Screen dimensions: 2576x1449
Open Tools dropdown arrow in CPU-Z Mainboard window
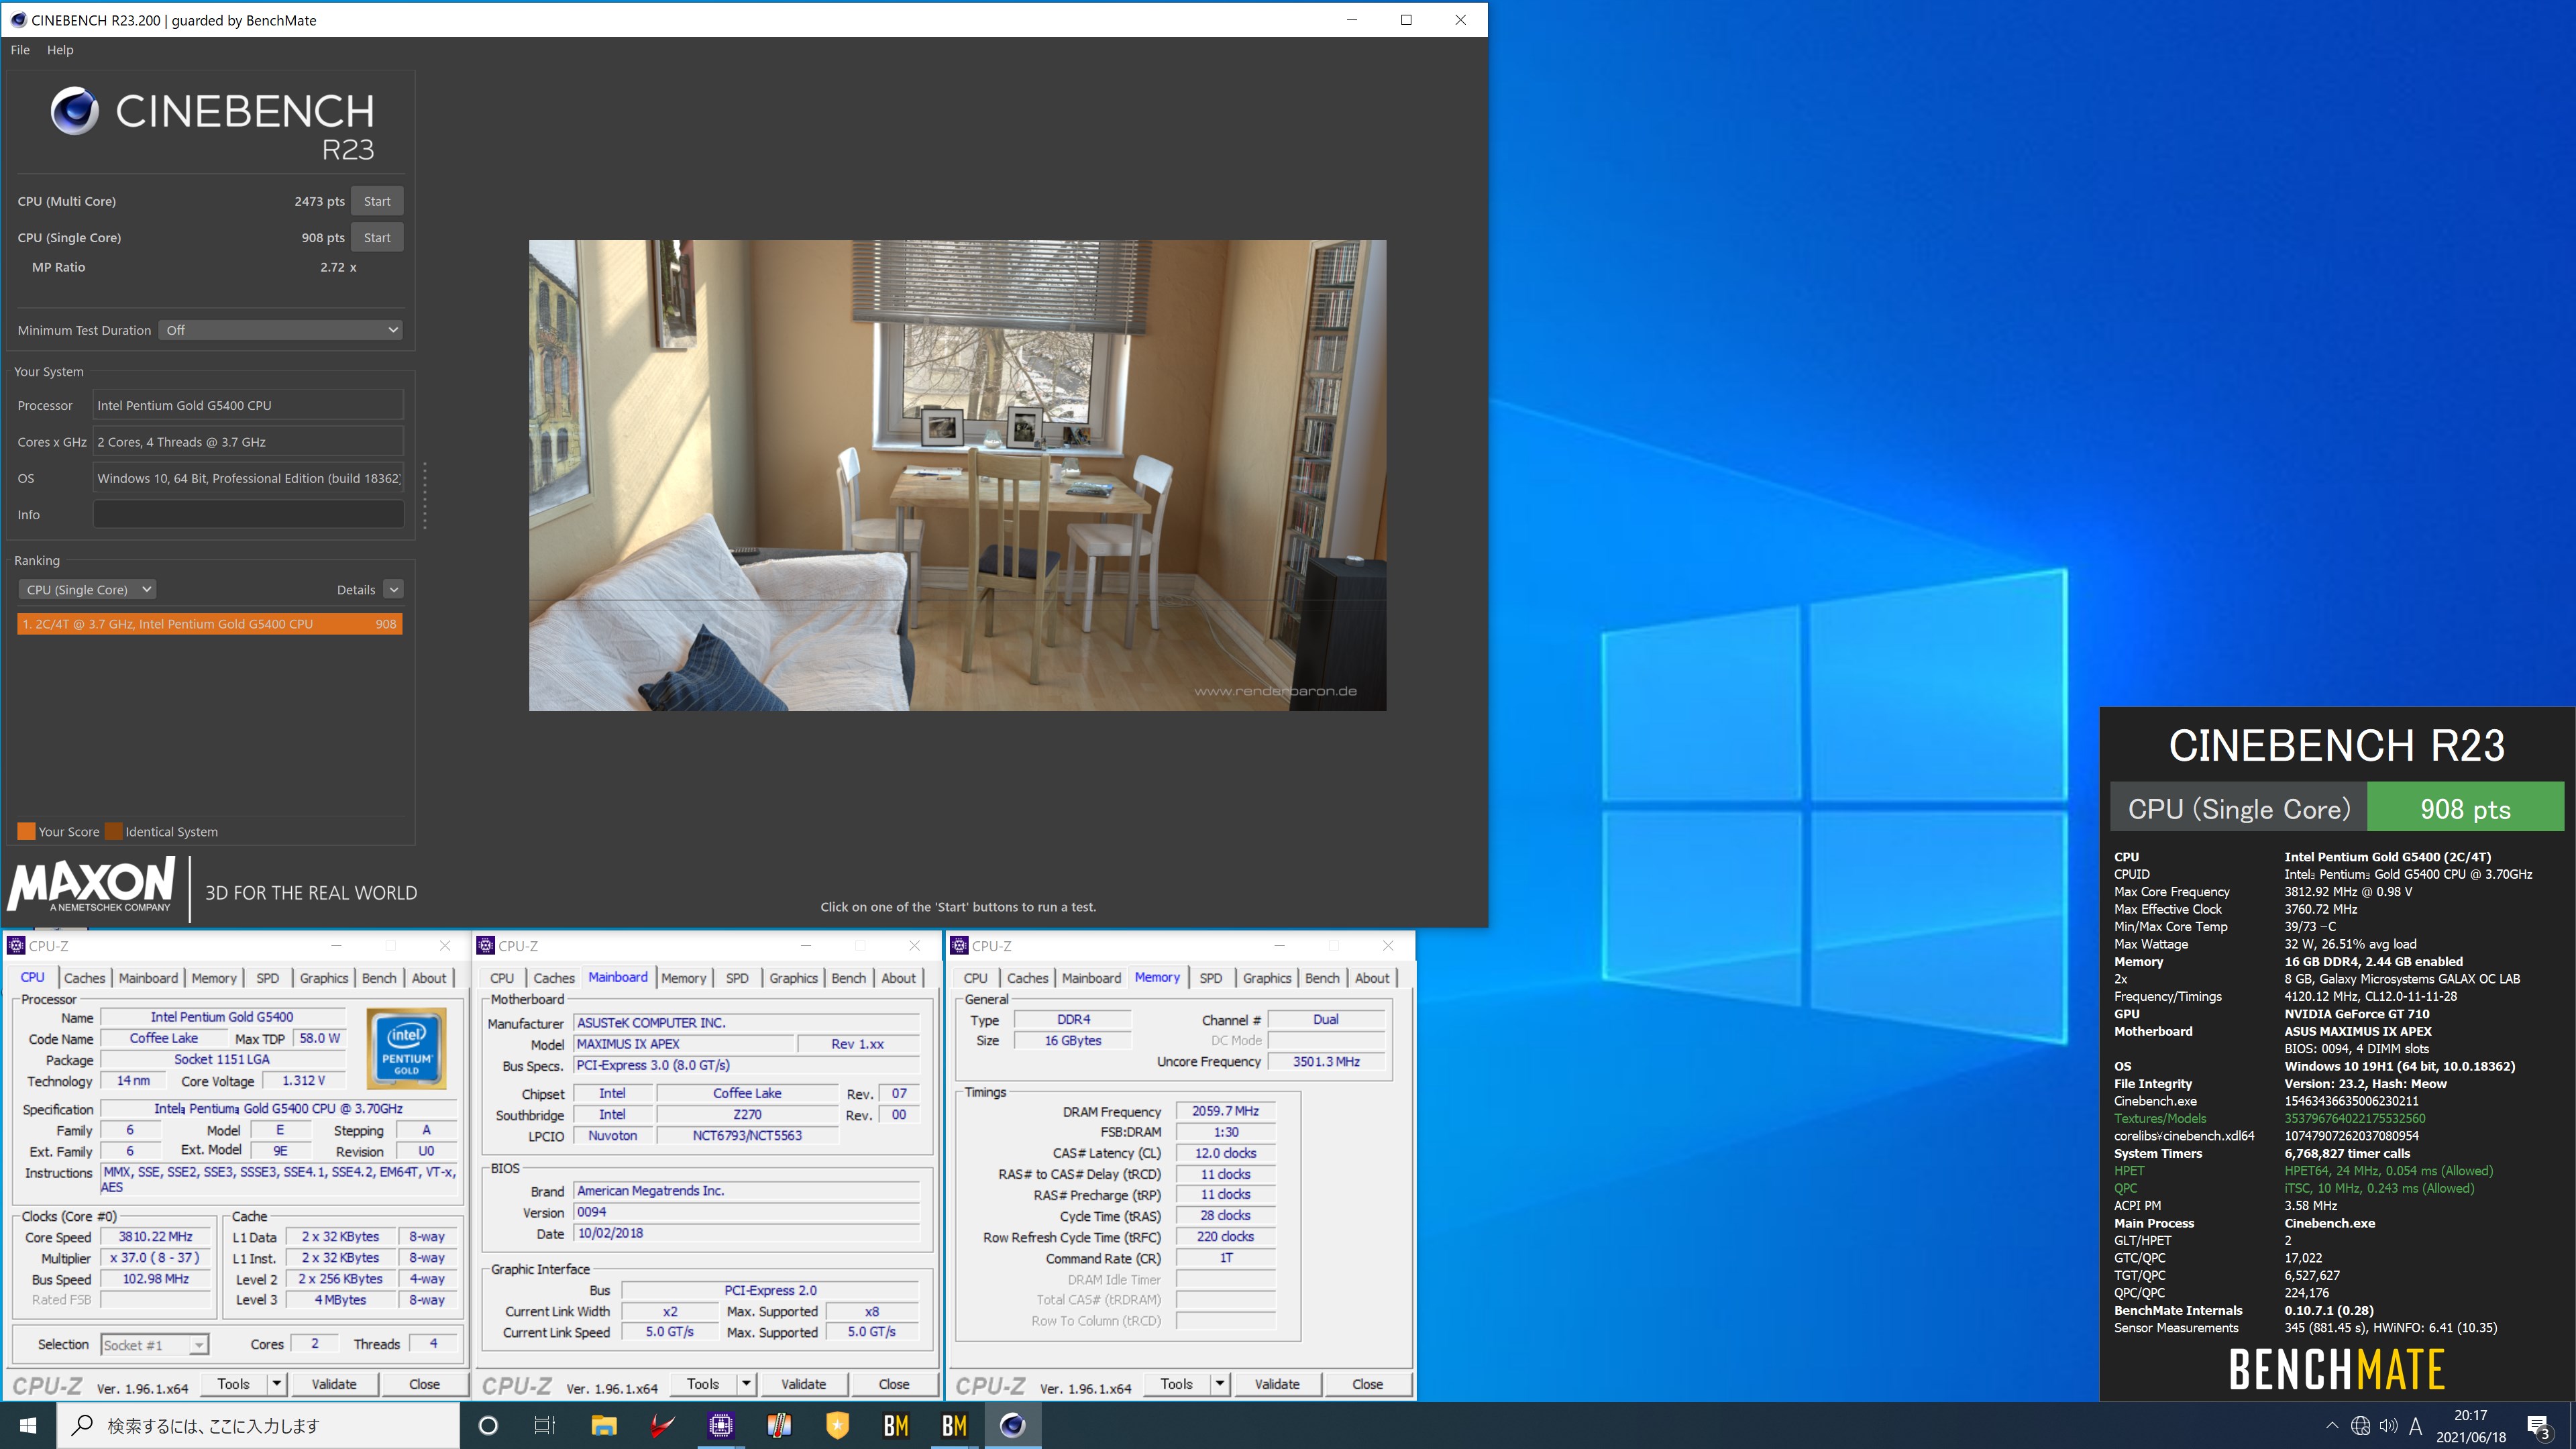[746, 1384]
